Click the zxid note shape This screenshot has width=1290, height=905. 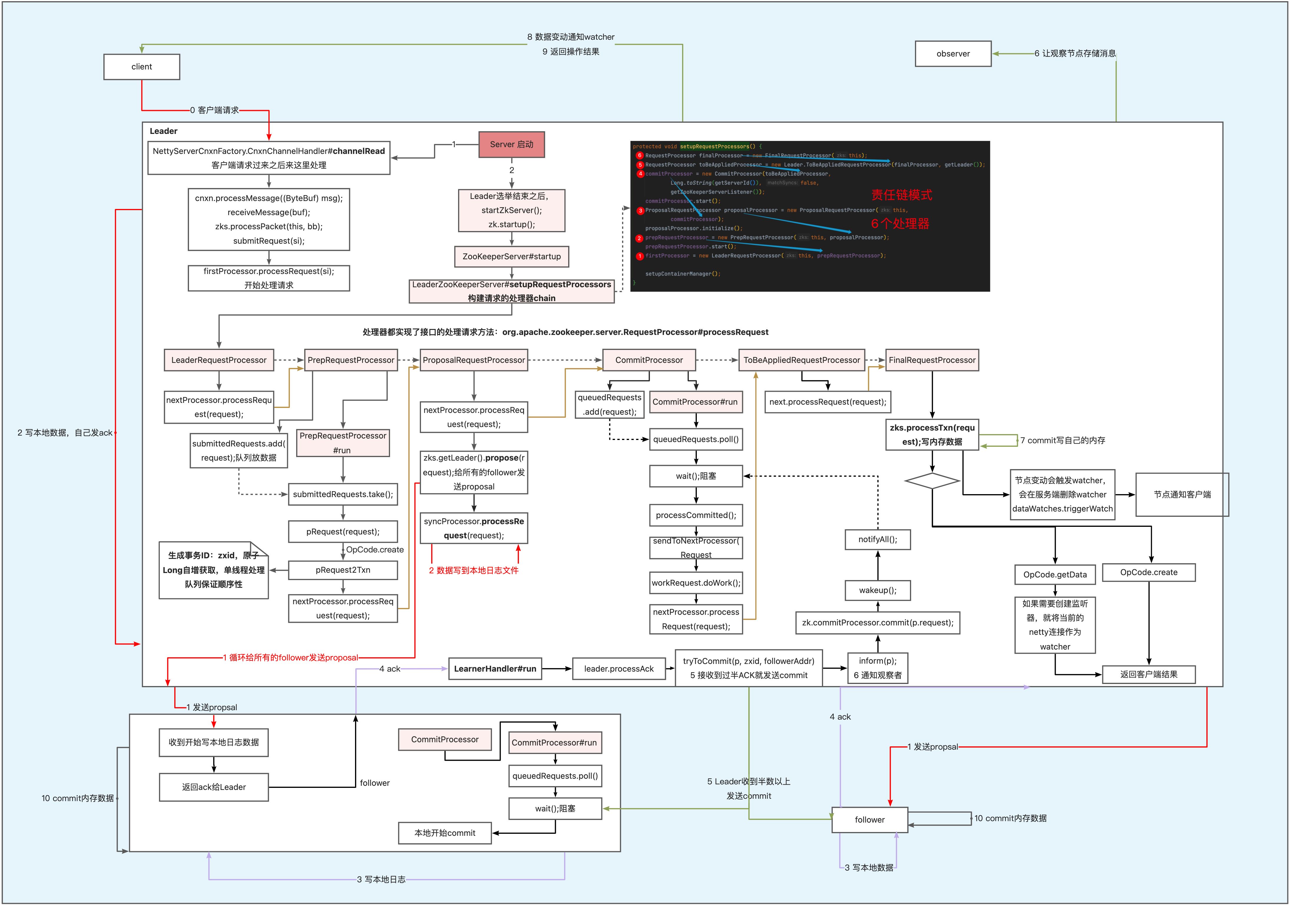point(213,570)
